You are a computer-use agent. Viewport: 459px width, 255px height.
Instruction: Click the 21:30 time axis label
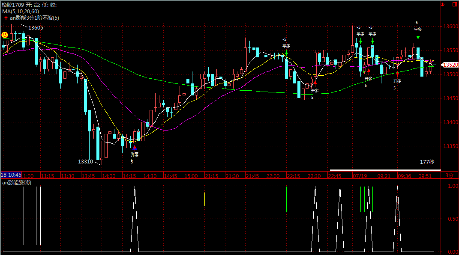[232, 176]
